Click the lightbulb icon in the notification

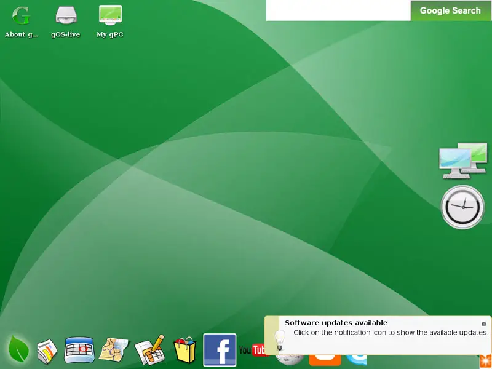pyautogui.click(x=280, y=340)
